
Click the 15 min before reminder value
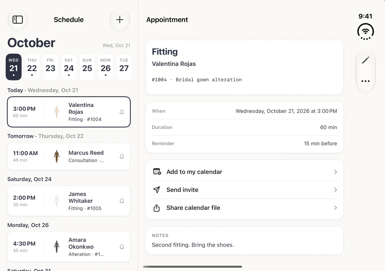click(320, 143)
